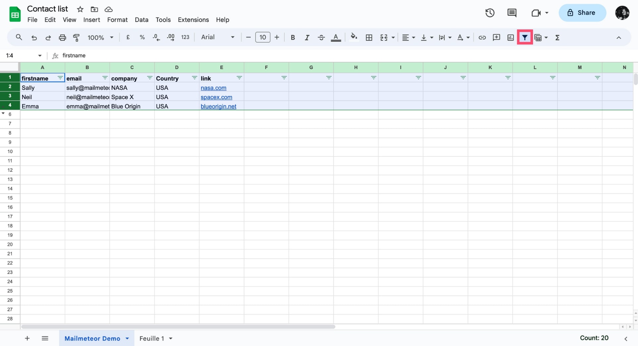Switch to Feuille 1 sheet tab
638x346 pixels.
coord(152,338)
